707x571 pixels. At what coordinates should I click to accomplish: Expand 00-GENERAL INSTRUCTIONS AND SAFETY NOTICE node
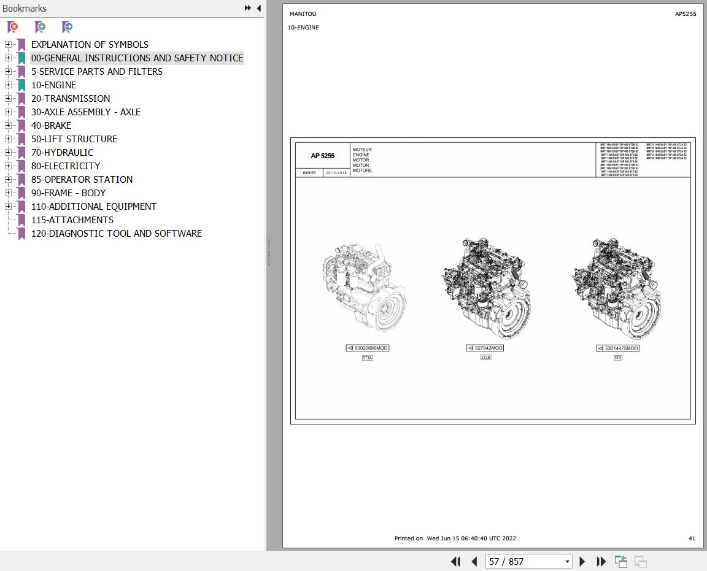(7, 58)
